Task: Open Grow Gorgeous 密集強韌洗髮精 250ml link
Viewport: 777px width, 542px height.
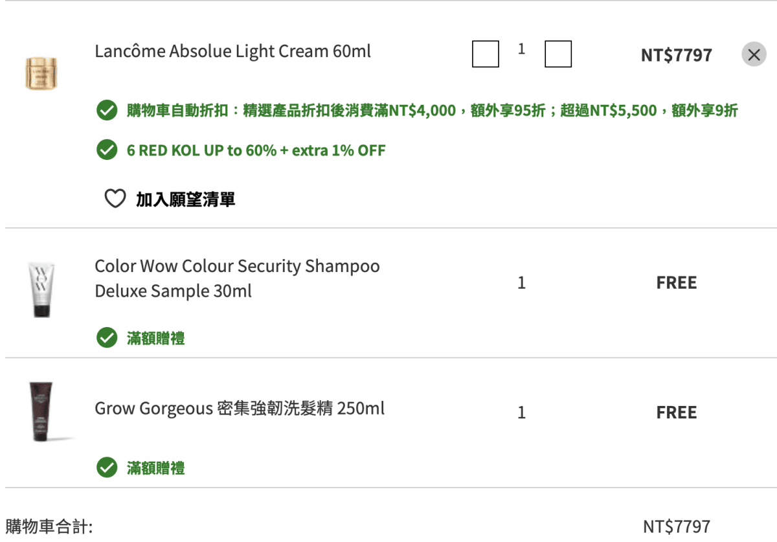Action: pos(240,409)
